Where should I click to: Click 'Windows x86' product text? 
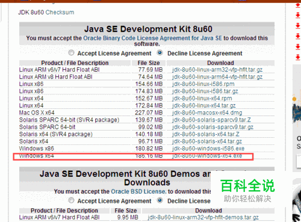click(37, 149)
